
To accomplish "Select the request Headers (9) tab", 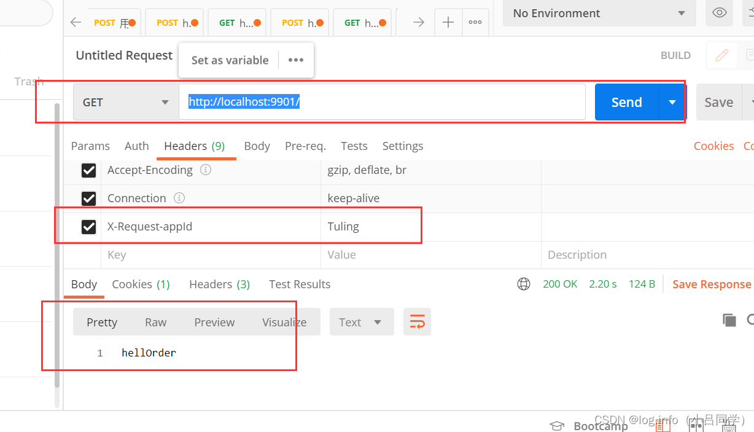I will (x=195, y=146).
